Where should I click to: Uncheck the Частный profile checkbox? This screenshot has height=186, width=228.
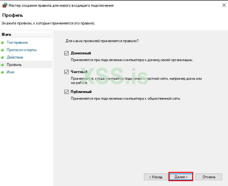pos(67,72)
